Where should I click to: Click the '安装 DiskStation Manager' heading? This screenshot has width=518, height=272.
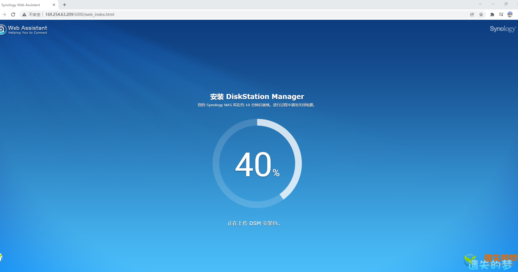(x=257, y=97)
